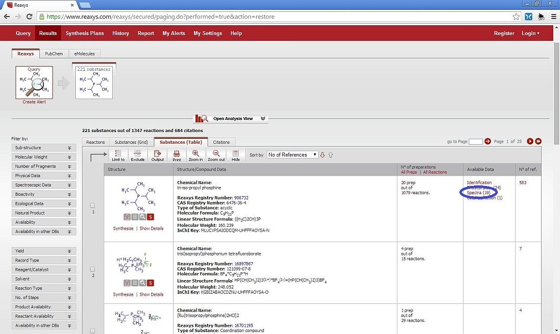Viewport: 560px width, 334px height.
Task: Click Show Details for tri-iso-propyl phosphine
Action: pos(152,228)
